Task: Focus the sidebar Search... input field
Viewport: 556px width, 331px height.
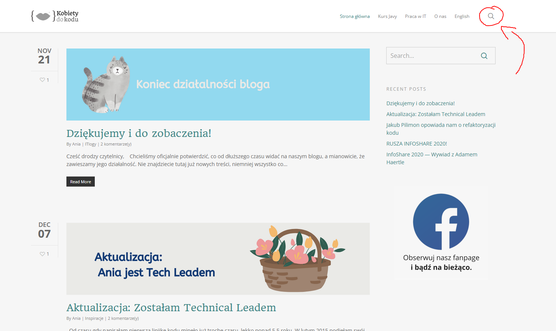Action: [441, 56]
